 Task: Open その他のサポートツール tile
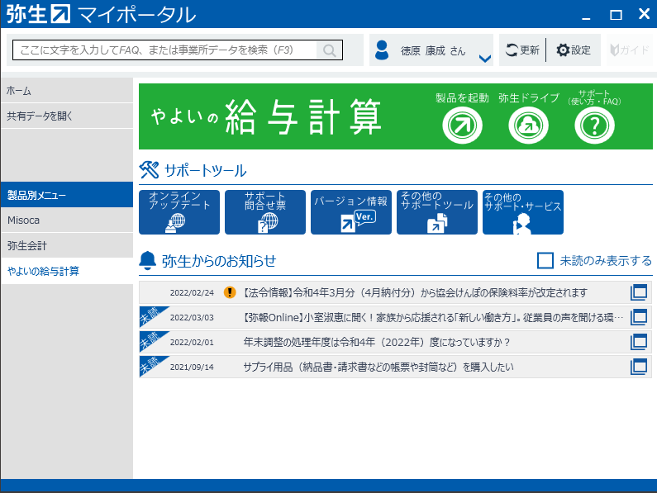coord(437,212)
